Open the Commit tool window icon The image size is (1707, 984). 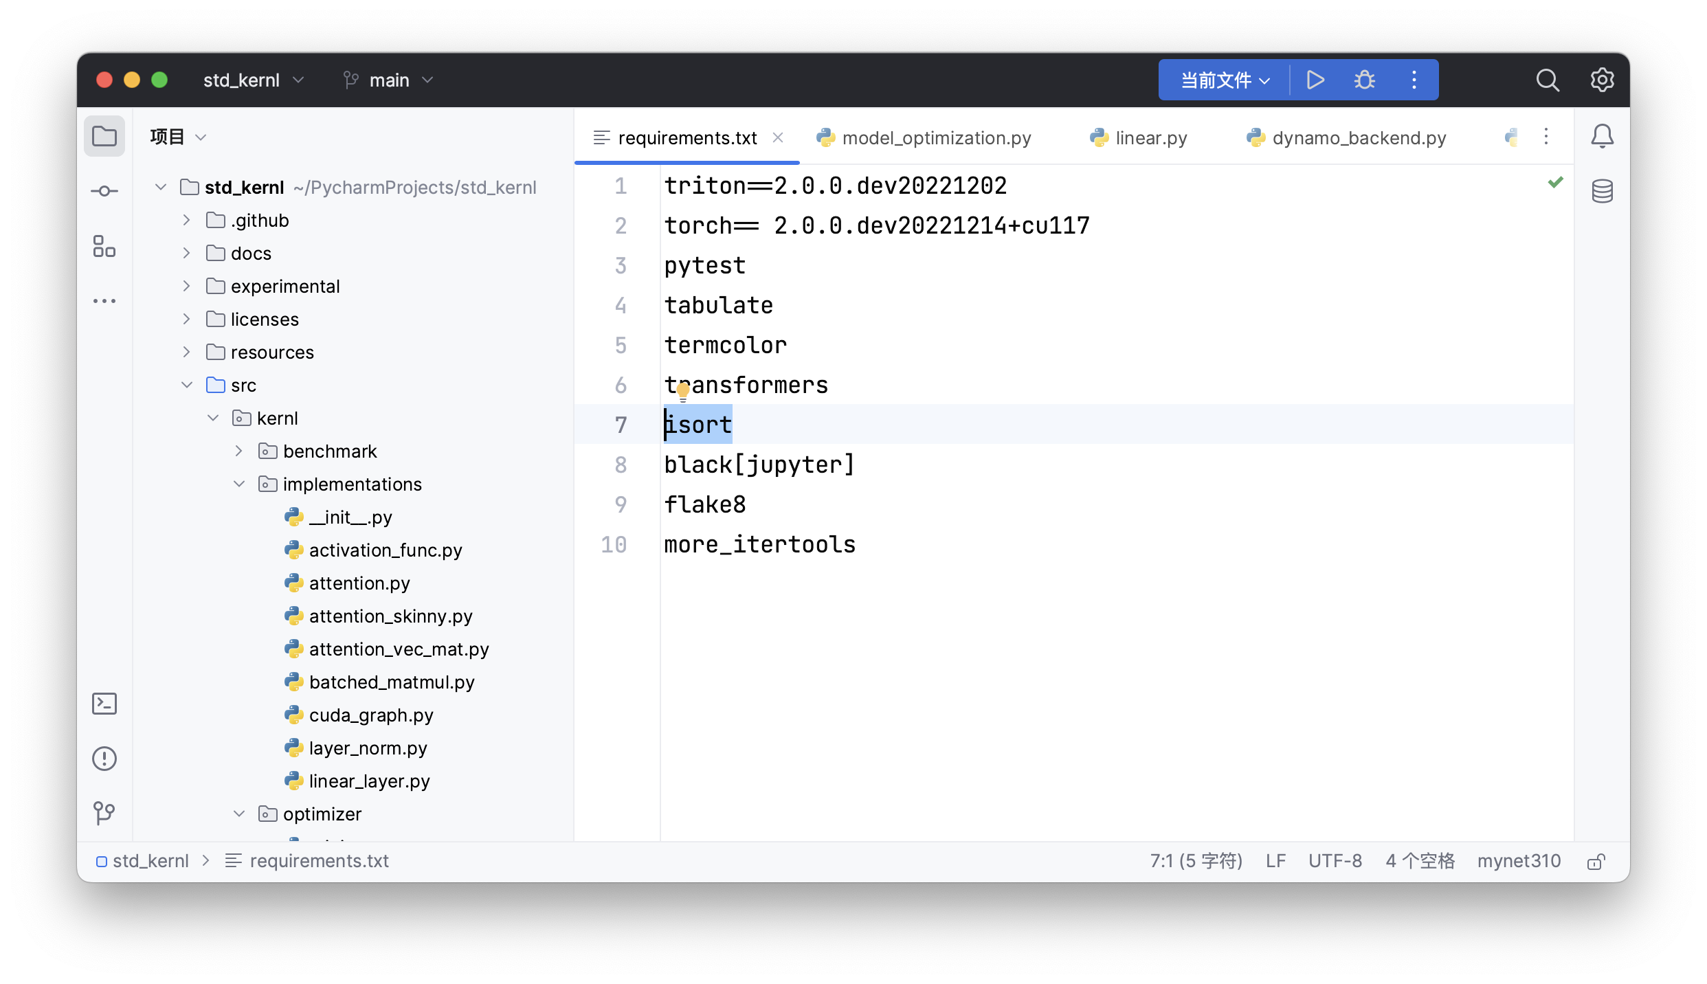[x=104, y=191]
